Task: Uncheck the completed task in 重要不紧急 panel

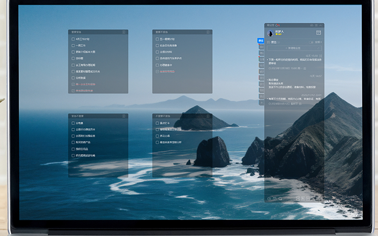Action: pyautogui.click(x=157, y=71)
